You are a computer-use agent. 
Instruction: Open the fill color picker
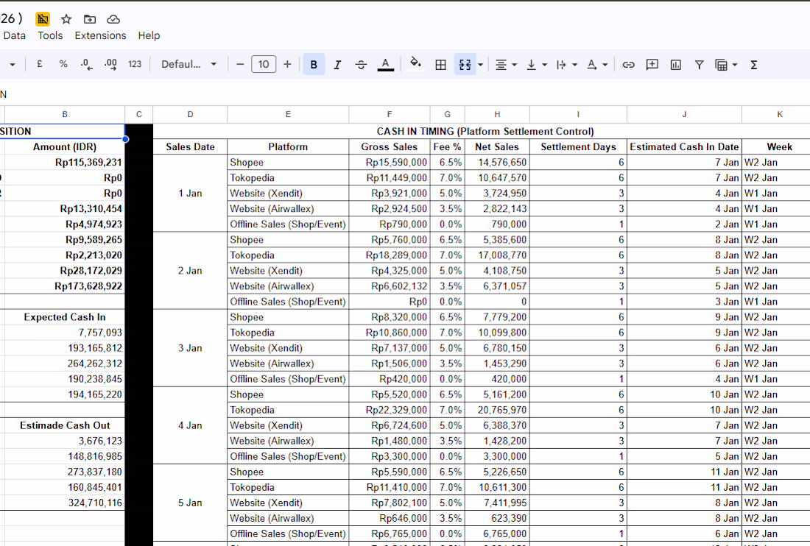(x=415, y=65)
